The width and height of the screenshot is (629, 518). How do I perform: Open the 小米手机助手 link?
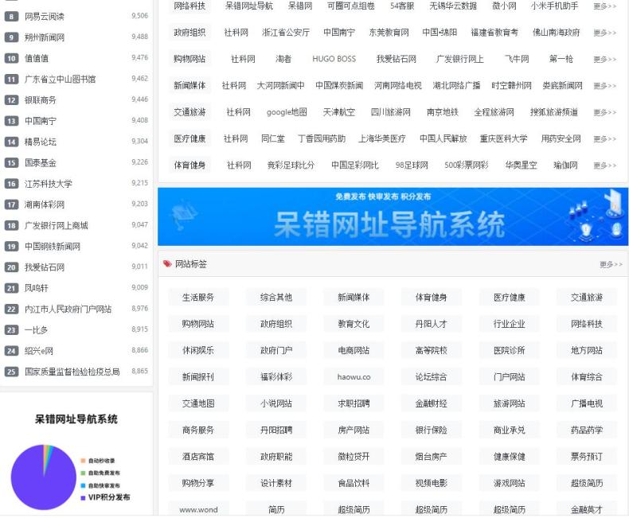coord(554,6)
